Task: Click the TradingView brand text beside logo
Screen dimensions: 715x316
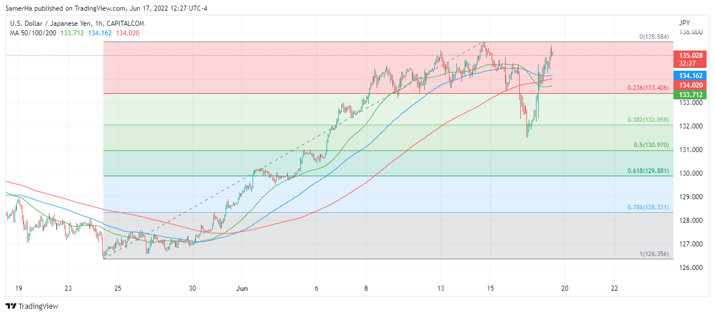Action: click(x=38, y=306)
